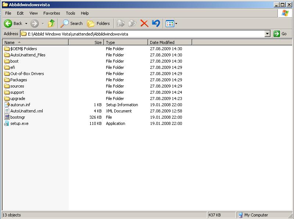This screenshot has height=219, width=294.
Task: Click the '437 KB' status bar value
Action: [x=215, y=215]
